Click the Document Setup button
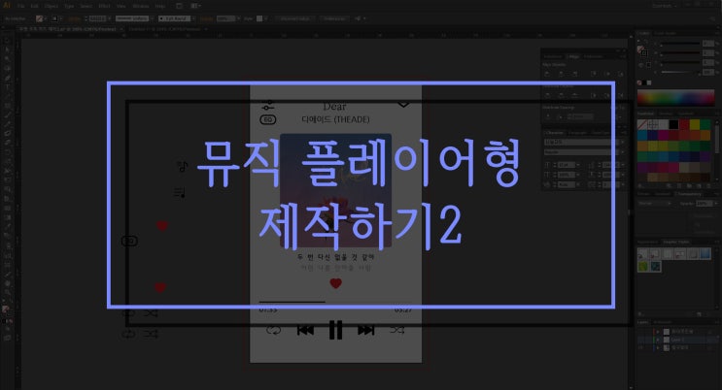Viewport: 722px width, 390px height. click(294, 18)
